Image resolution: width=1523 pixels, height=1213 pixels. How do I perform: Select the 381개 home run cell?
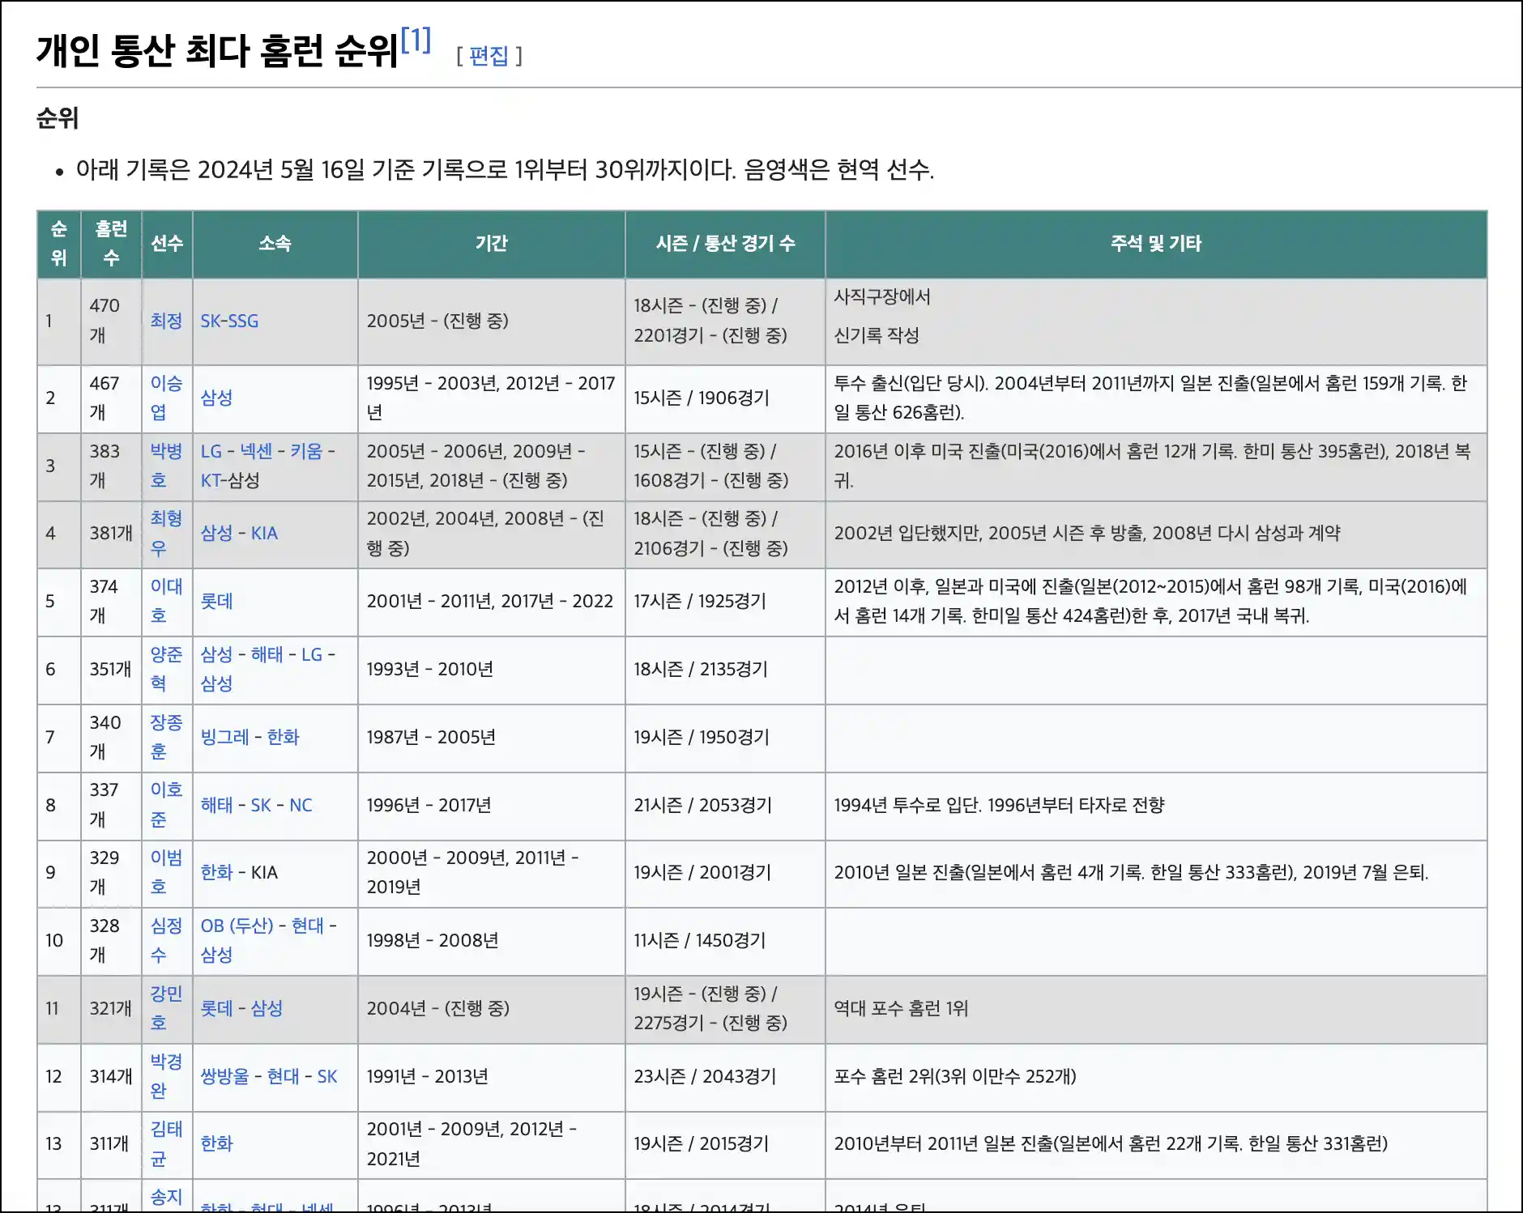tap(111, 533)
